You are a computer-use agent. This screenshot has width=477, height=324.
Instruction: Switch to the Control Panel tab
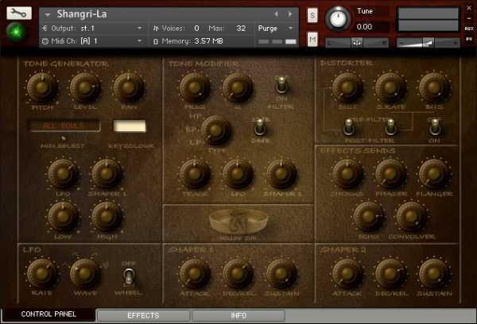pyautogui.click(x=48, y=314)
